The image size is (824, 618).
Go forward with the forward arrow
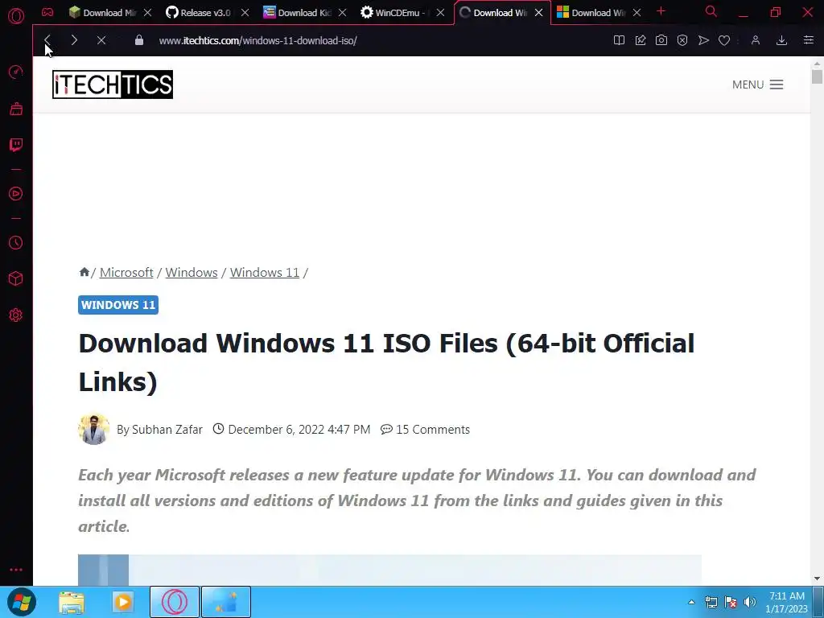point(74,40)
